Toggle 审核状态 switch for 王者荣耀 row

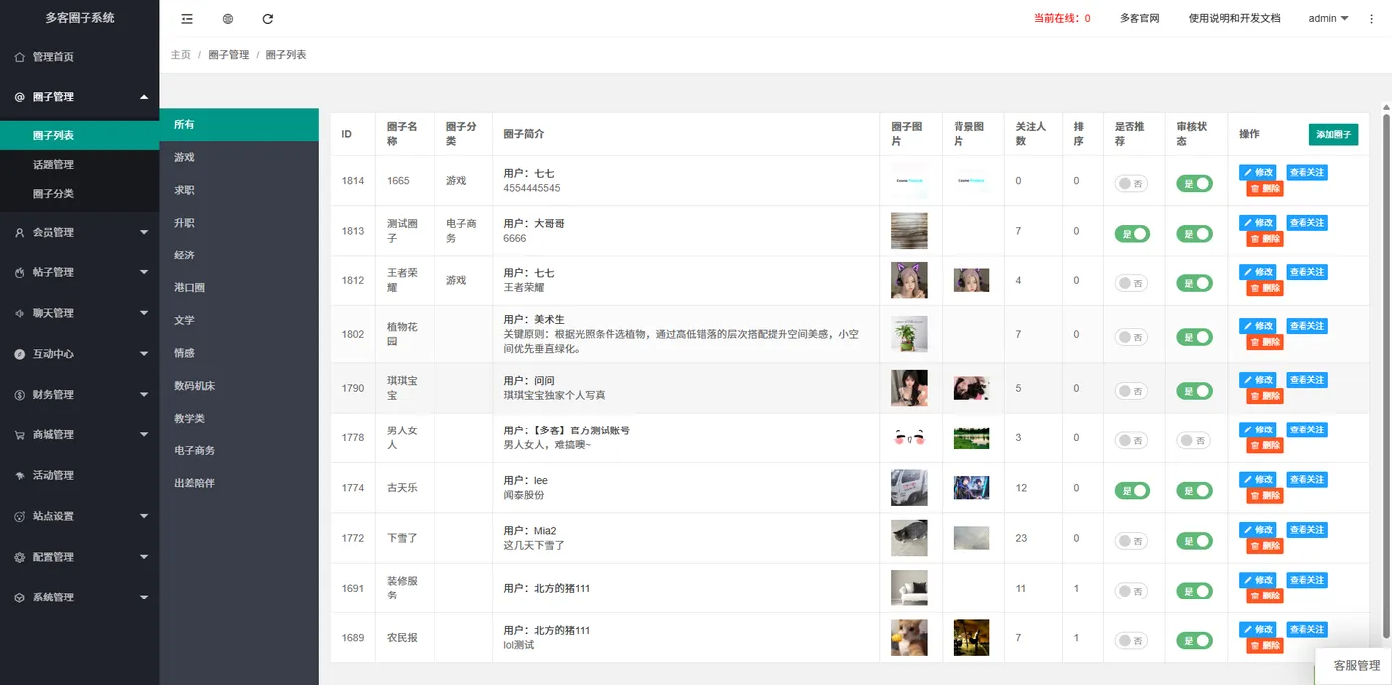(x=1194, y=282)
